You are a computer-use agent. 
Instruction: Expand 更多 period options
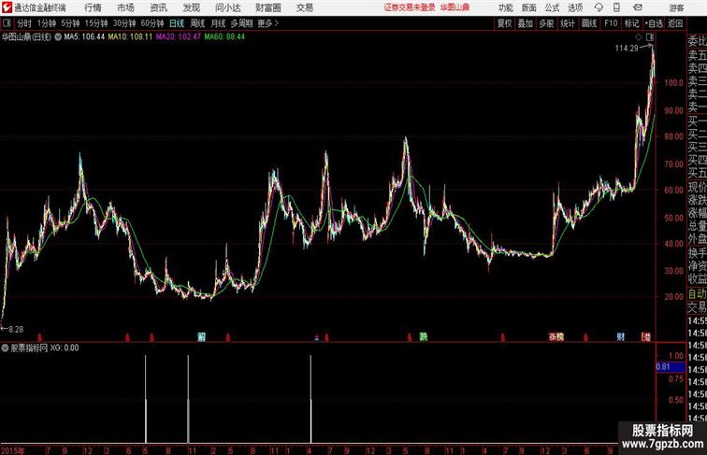point(267,23)
